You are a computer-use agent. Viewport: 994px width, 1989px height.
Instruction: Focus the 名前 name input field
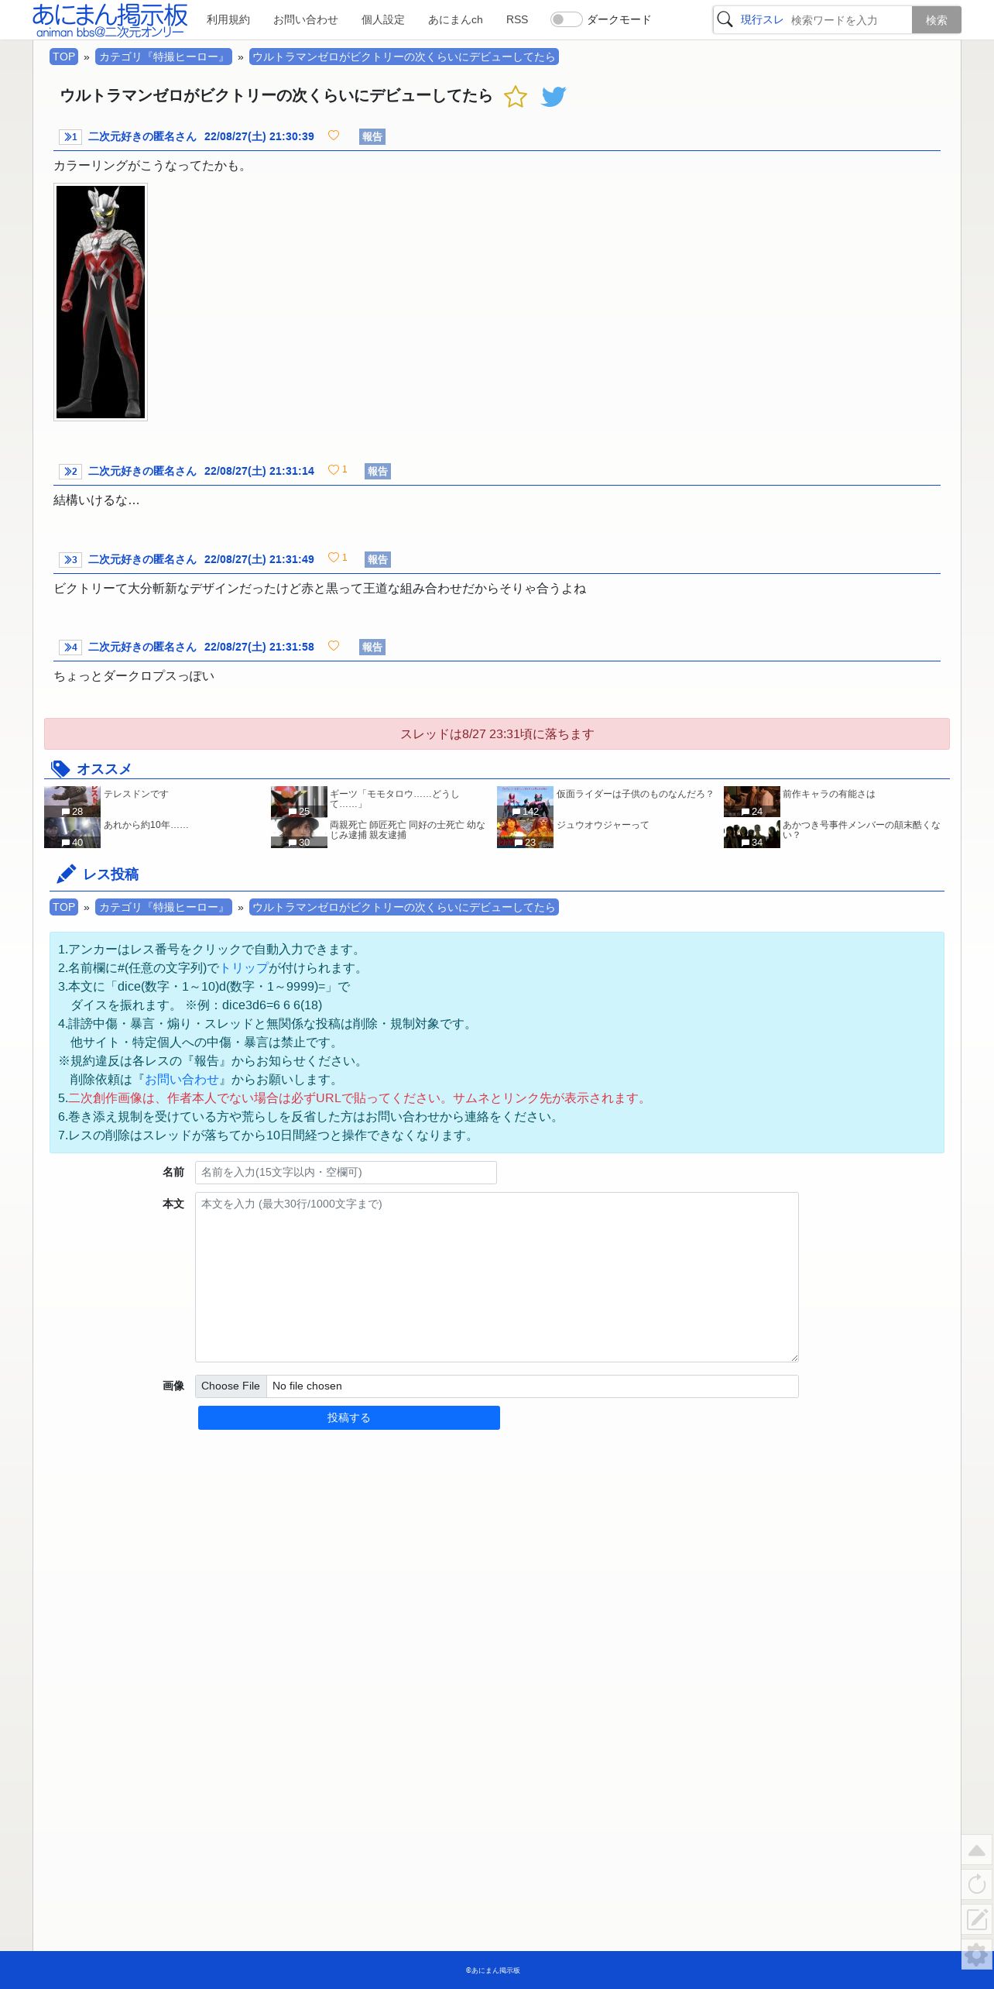pos(346,1173)
